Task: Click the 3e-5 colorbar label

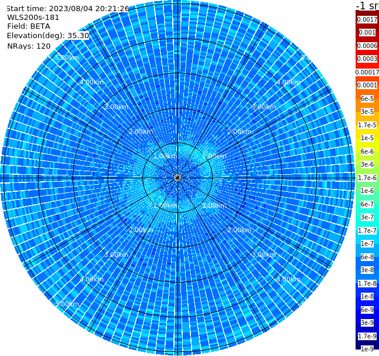Action: pos(367,111)
